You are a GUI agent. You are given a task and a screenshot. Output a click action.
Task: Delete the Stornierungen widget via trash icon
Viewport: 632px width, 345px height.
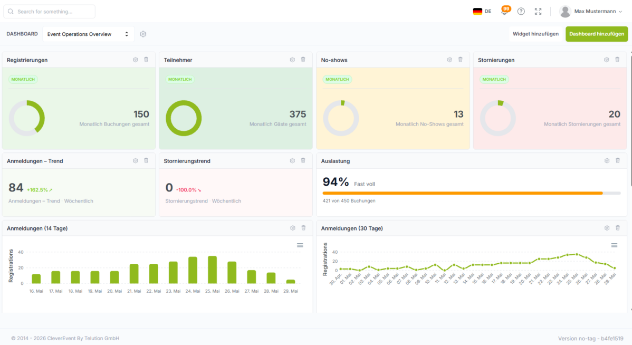point(617,60)
